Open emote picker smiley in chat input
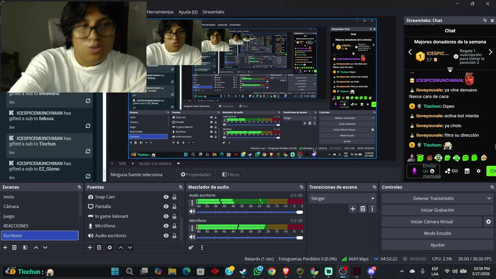This screenshot has height=279, width=496. point(432,171)
